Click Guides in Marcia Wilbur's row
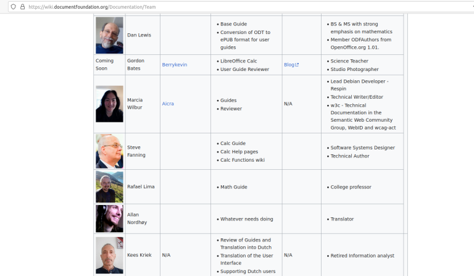 tap(228, 101)
